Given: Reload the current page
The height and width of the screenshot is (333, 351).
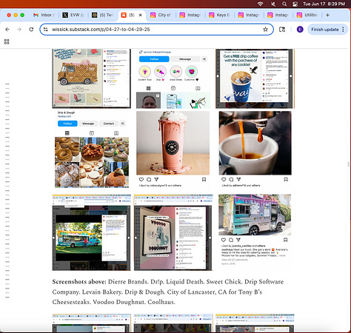Looking at the screenshot, I should [x=31, y=30].
